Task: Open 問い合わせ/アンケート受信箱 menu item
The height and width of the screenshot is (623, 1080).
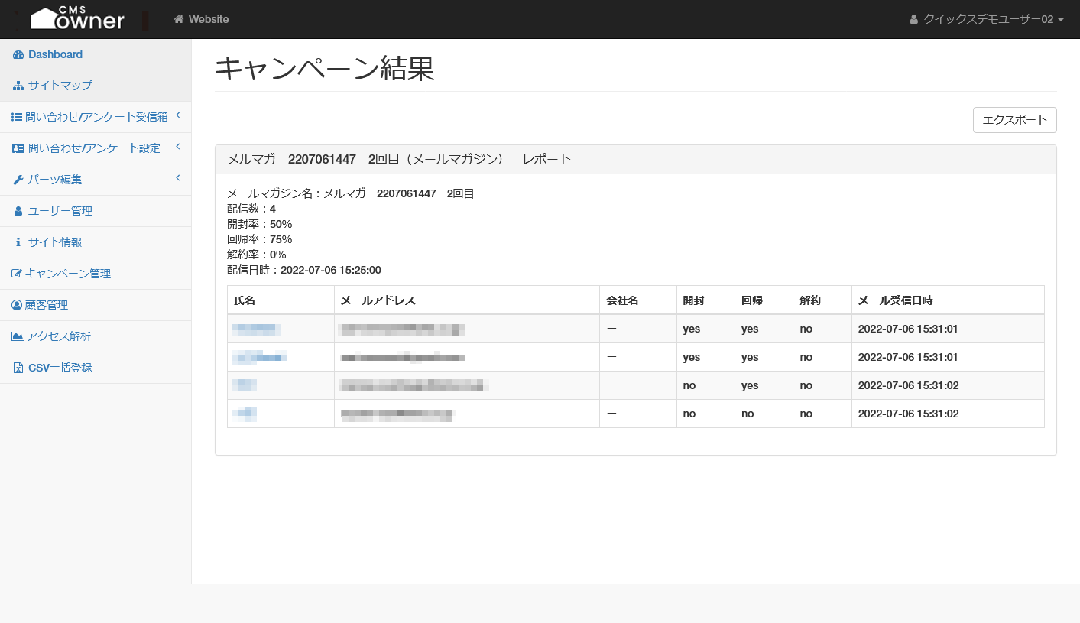Action: (x=96, y=117)
